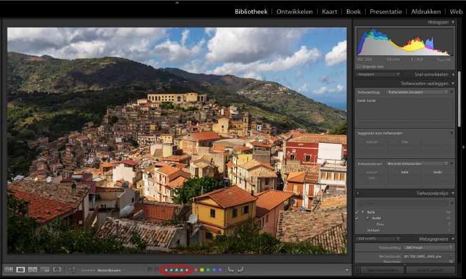This screenshot has width=466, height=279.
Task: Mark photo as rejected with black flag
Action: pos(156,270)
